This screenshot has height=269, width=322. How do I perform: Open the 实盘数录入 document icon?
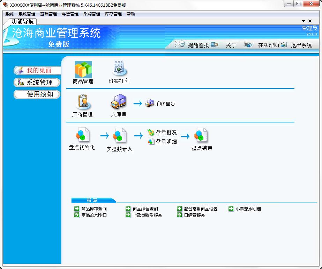tap(120, 135)
